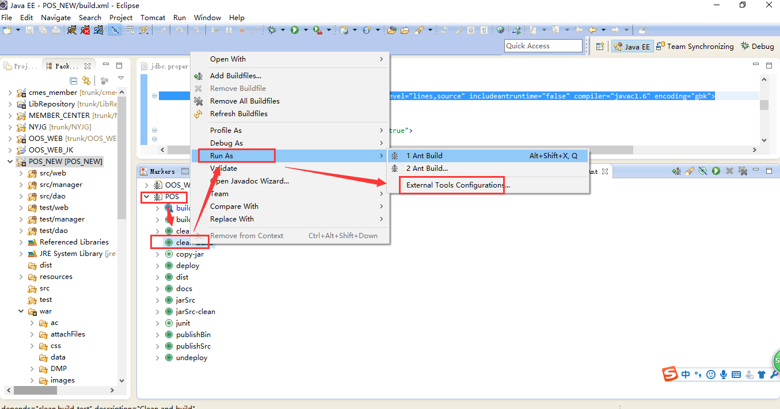Click Refresh Buildfiles in context menu

(x=290, y=113)
